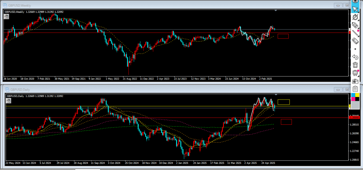Click the GBPUSD,Weekly OHLC header text
This screenshot has height=170, width=363.
click(x=34, y=12)
